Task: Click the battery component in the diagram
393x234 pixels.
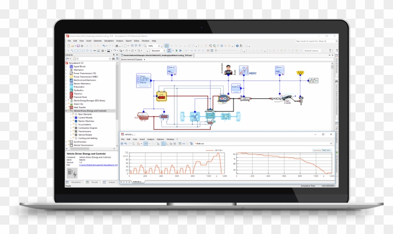Action: click(x=161, y=96)
